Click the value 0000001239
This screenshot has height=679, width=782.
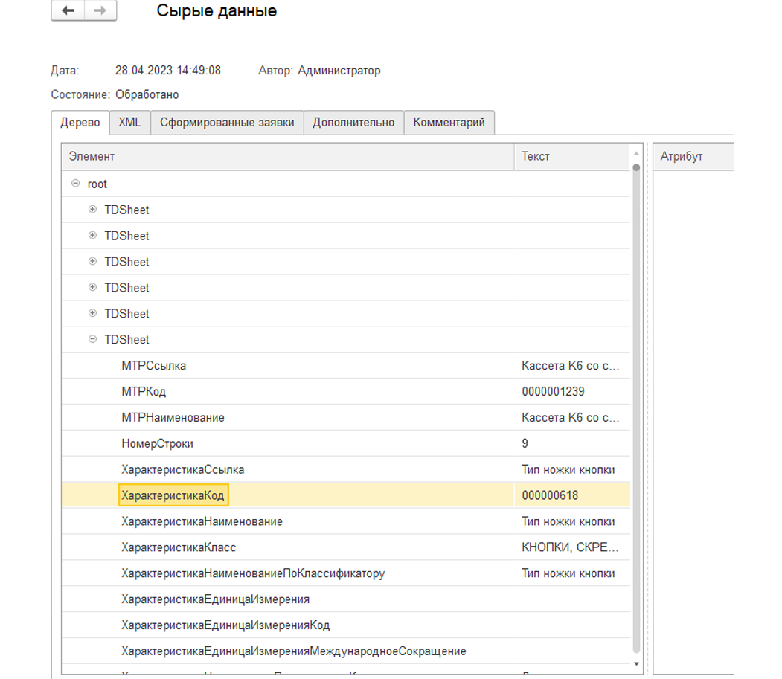click(x=553, y=391)
